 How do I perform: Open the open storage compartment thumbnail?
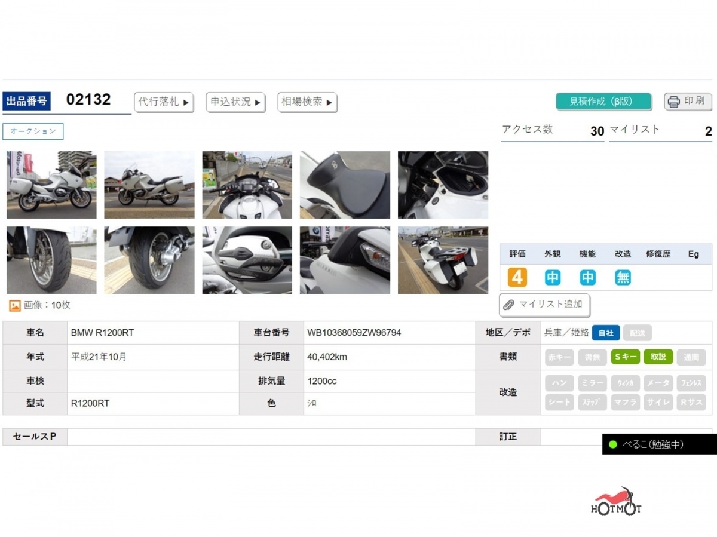pos(443,185)
